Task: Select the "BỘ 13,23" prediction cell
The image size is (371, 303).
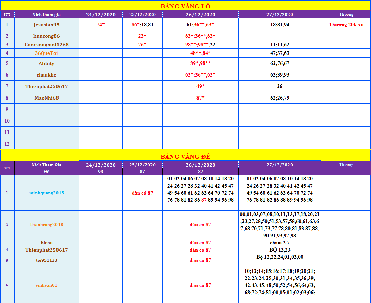Action: pos(280,250)
